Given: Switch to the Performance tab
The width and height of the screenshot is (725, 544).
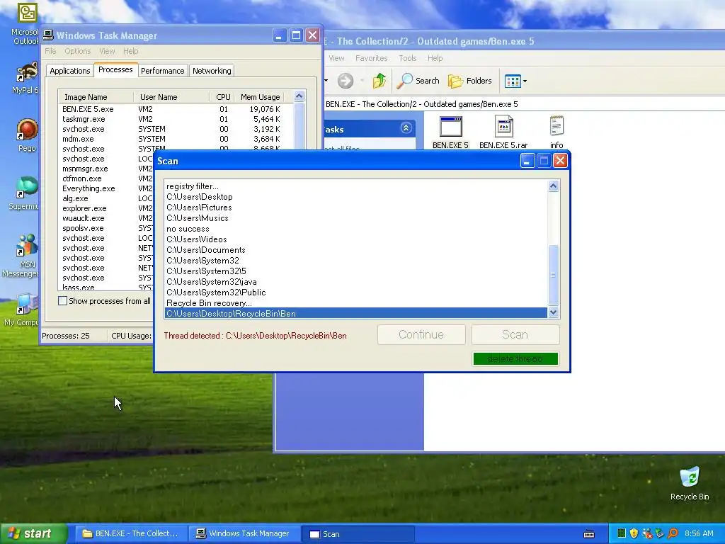Looking at the screenshot, I should click(162, 71).
